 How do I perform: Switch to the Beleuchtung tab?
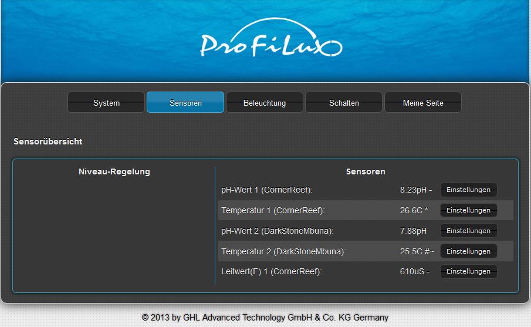pos(265,103)
